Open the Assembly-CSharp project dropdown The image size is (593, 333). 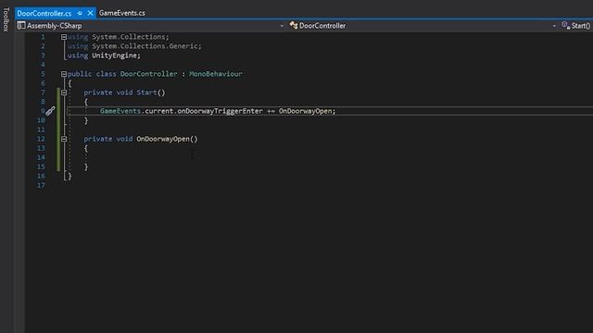282,26
